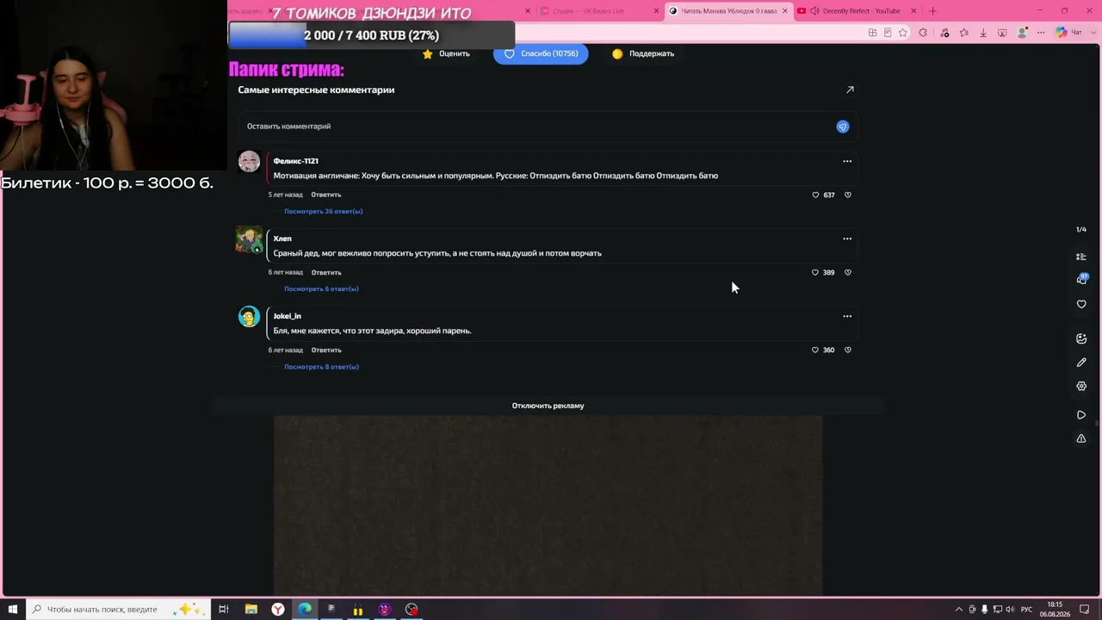Open the Хлеп username link
The height and width of the screenshot is (620, 1102).
pyautogui.click(x=282, y=239)
